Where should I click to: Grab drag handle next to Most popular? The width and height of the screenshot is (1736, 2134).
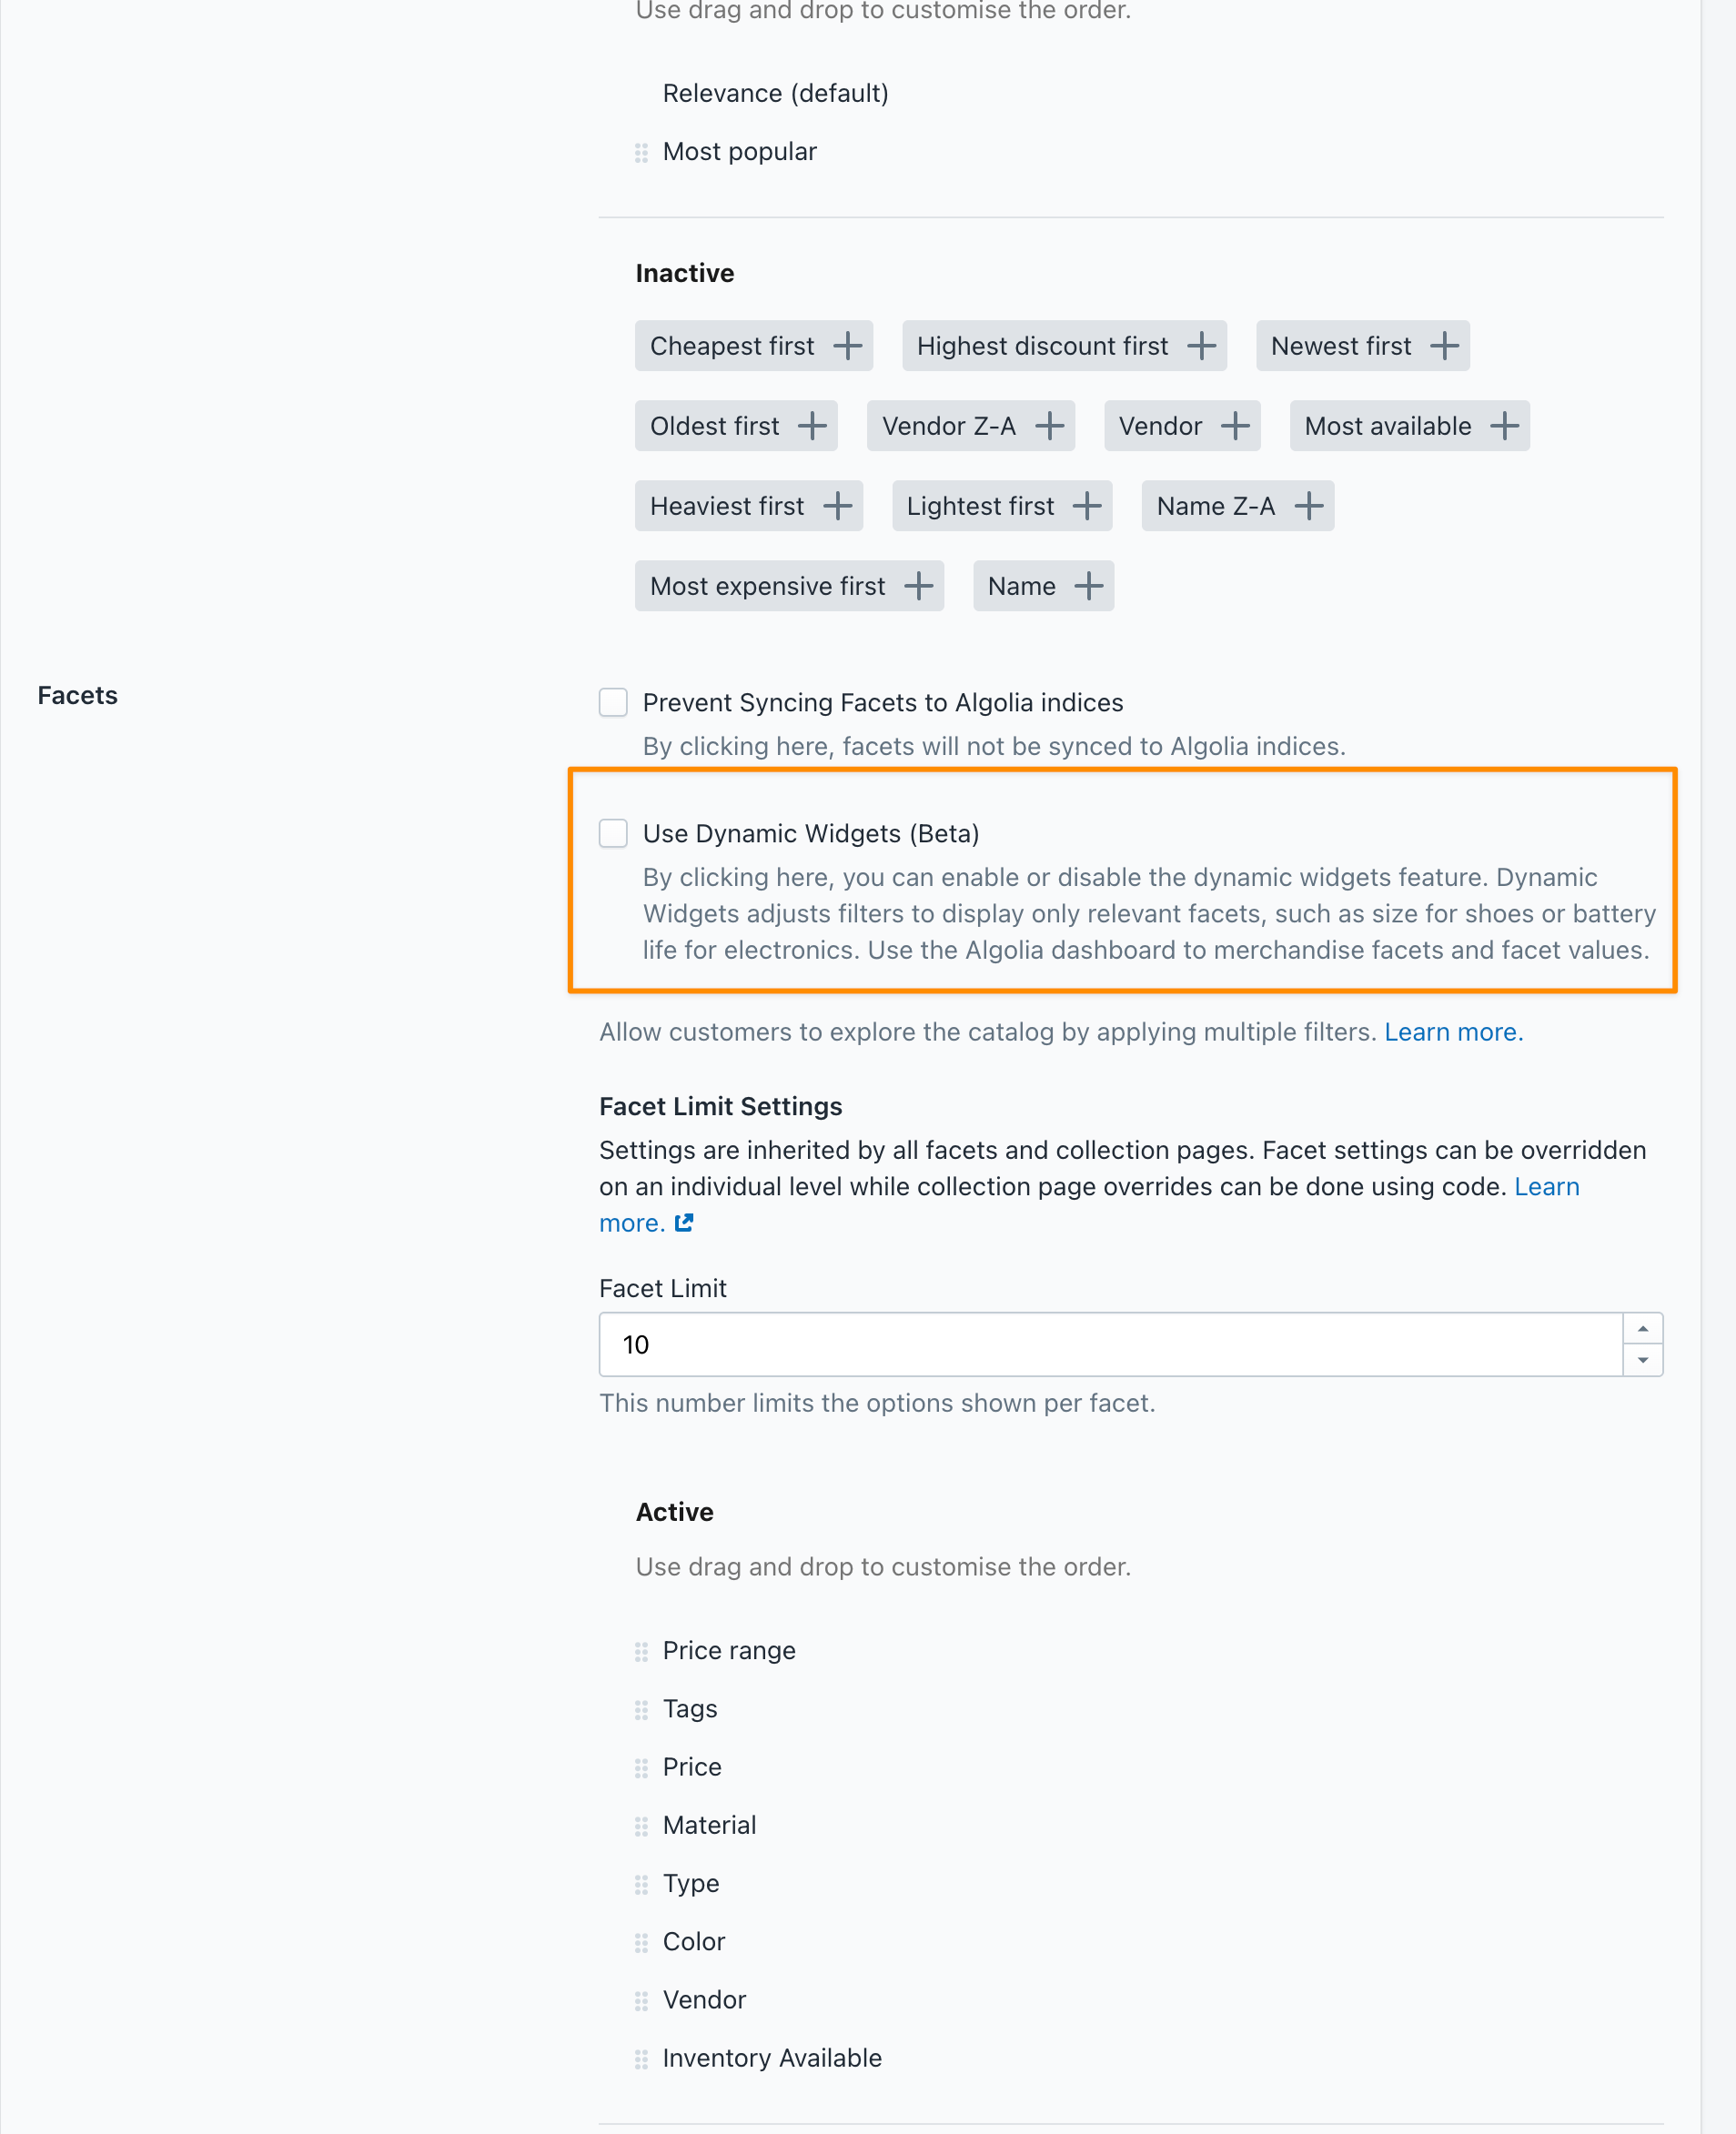(641, 153)
